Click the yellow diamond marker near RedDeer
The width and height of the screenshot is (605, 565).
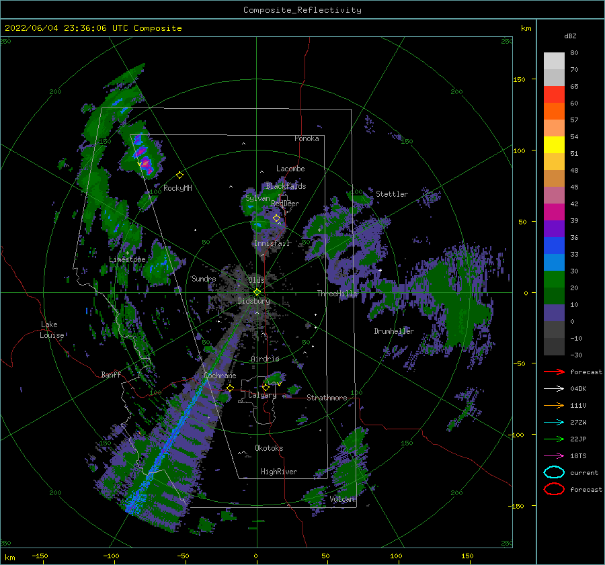click(277, 218)
